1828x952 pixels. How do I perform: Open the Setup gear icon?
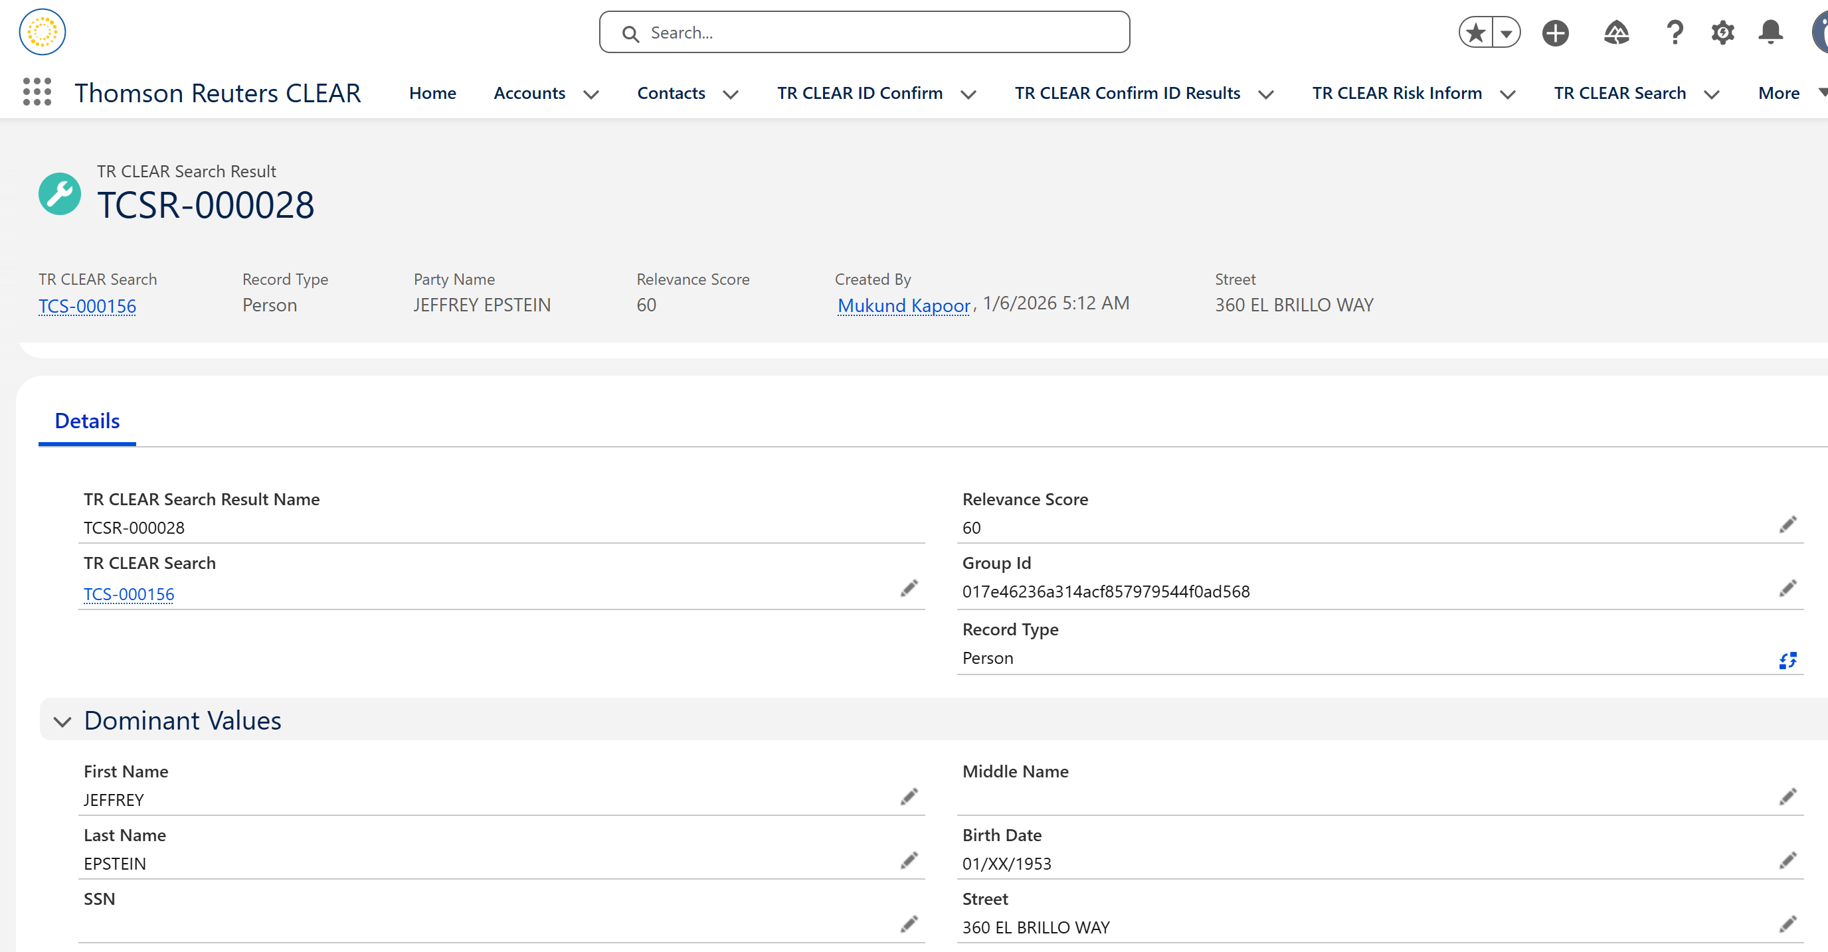[x=1722, y=33]
